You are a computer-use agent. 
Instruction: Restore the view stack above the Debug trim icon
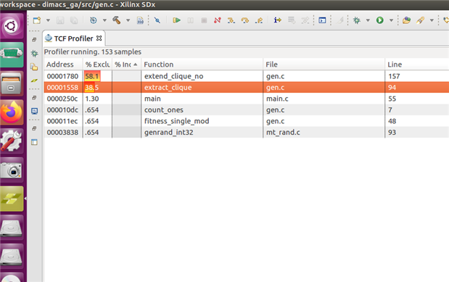click(34, 40)
